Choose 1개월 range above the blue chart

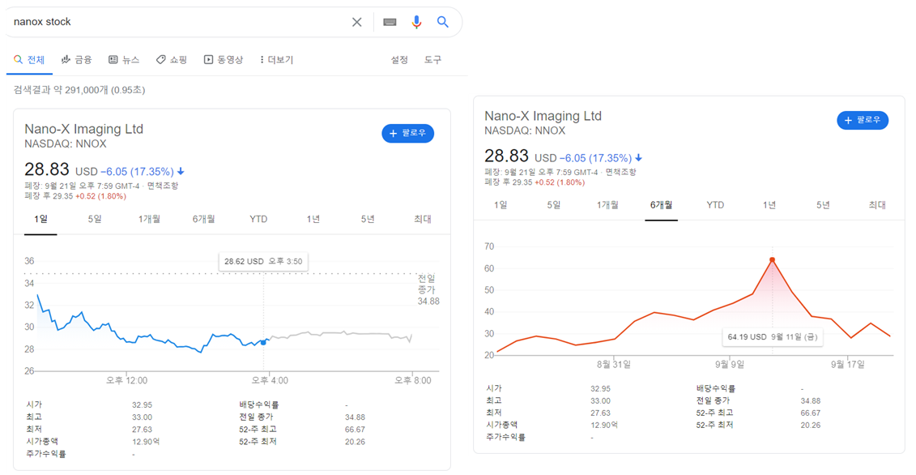149,220
